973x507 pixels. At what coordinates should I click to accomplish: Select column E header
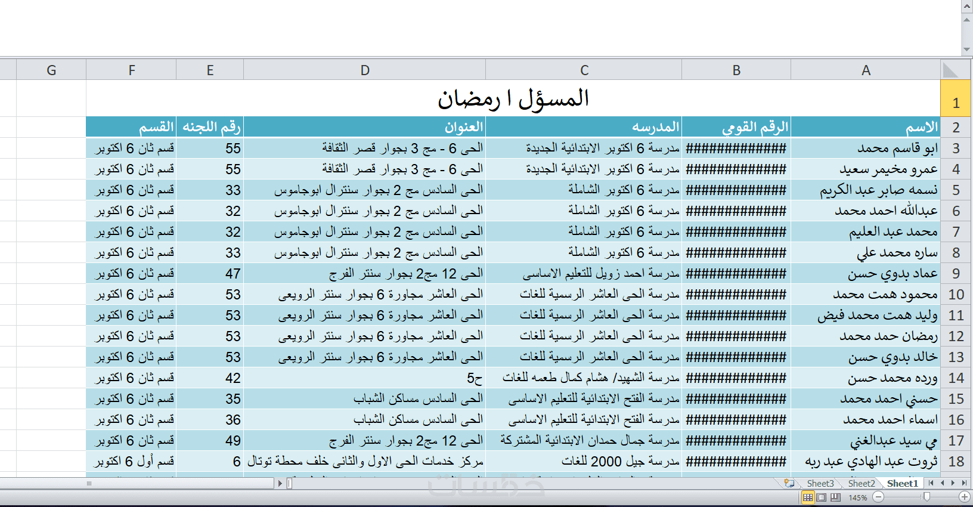pos(210,70)
